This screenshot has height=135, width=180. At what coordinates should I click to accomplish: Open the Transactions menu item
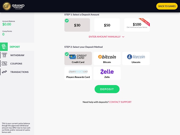[x=19, y=72]
